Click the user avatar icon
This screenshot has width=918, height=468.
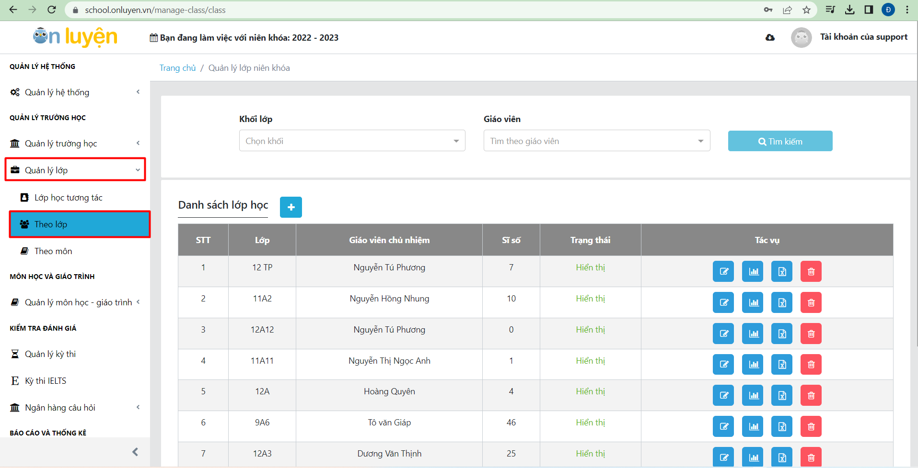[801, 37]
